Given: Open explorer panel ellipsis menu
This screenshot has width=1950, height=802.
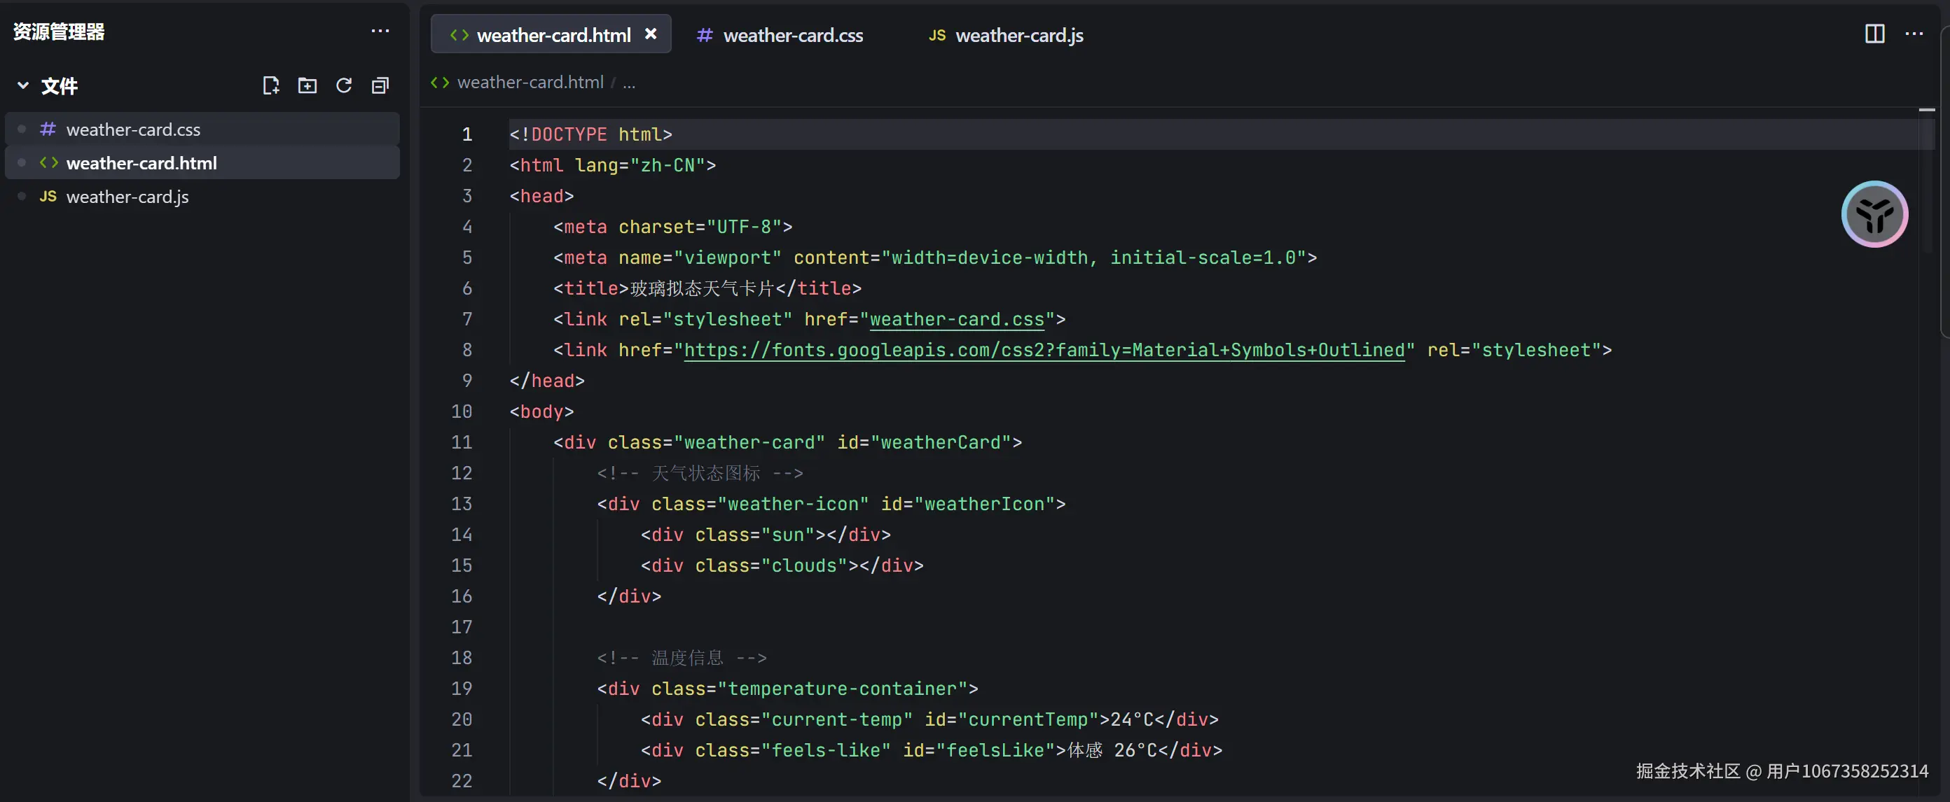Looking at the screenshot, I should coord(380,31).
